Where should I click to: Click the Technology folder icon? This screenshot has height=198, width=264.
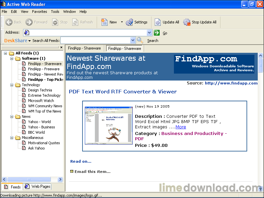click(18, 85)
